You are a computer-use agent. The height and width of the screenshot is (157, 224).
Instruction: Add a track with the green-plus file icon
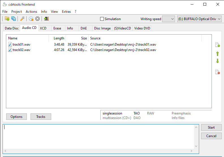217,45
